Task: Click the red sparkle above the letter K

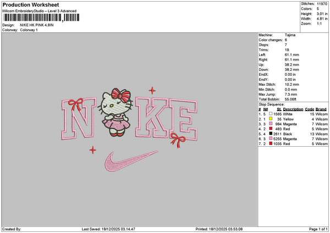Action: click(x=152, y=91)
